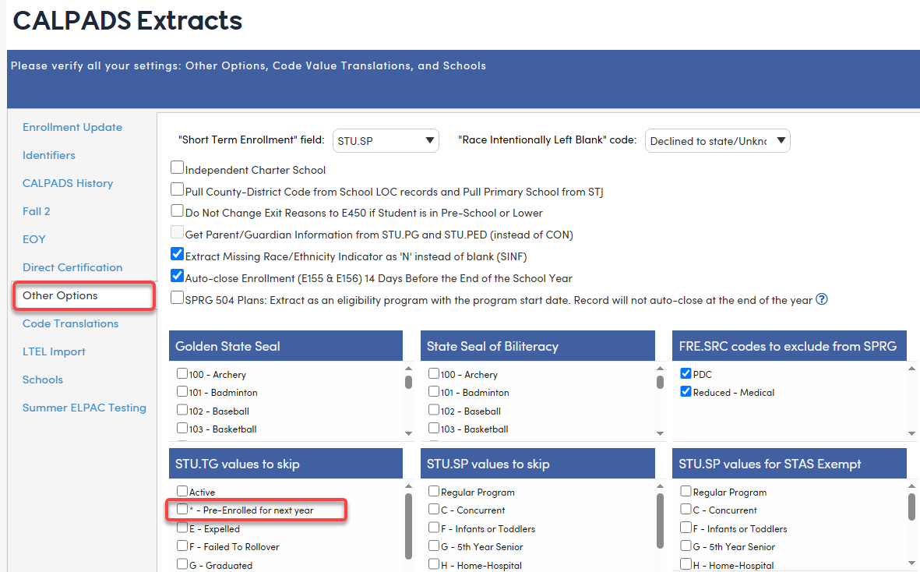Check 102 - Baseball under Golden State Seal

pyautogui.click(x=182, y=410)
